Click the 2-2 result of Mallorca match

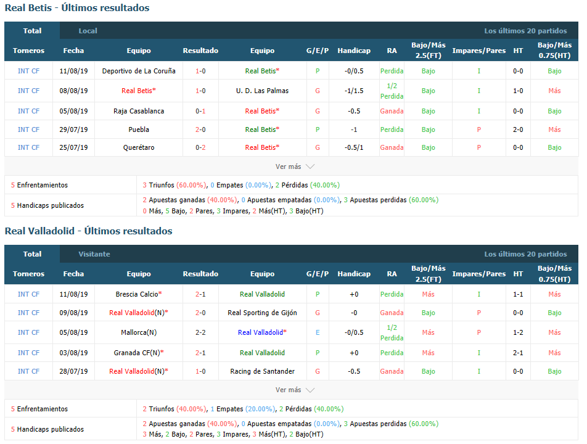pos(200,332)
